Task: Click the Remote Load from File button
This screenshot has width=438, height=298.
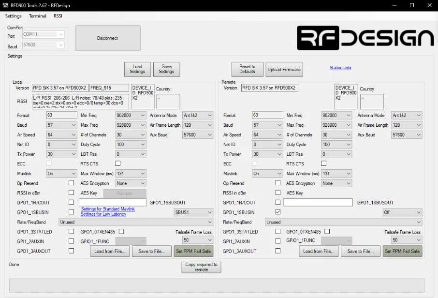Action: [x=319, y=251]
